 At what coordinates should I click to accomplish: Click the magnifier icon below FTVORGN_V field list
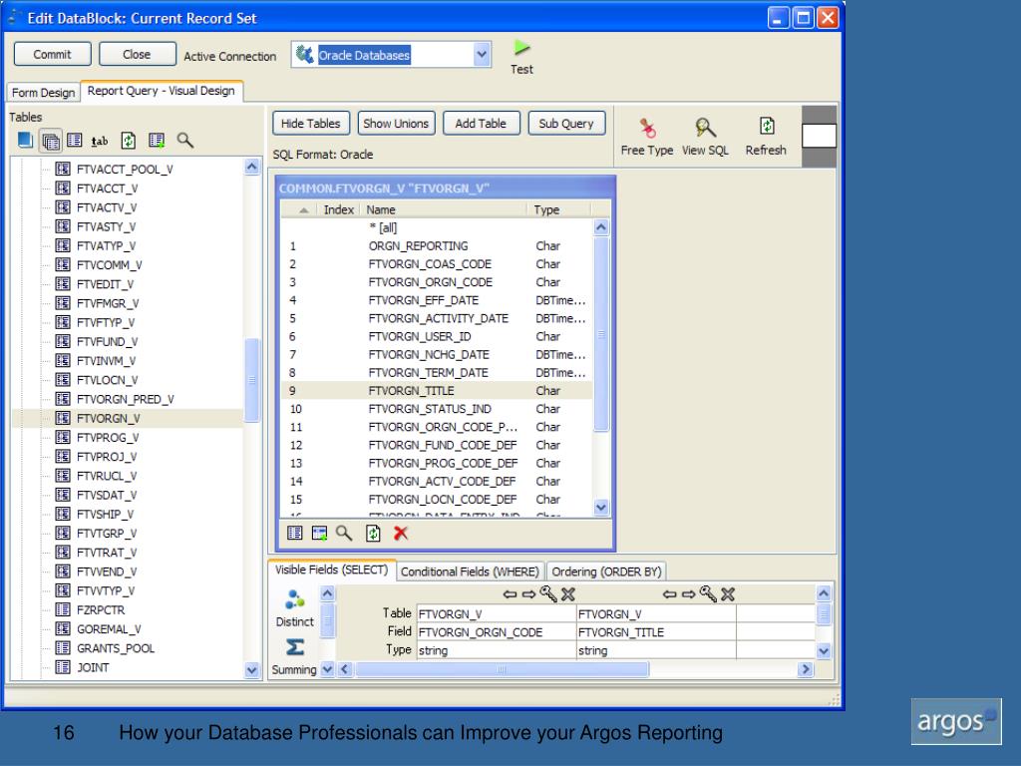click(x=344, y=533)
